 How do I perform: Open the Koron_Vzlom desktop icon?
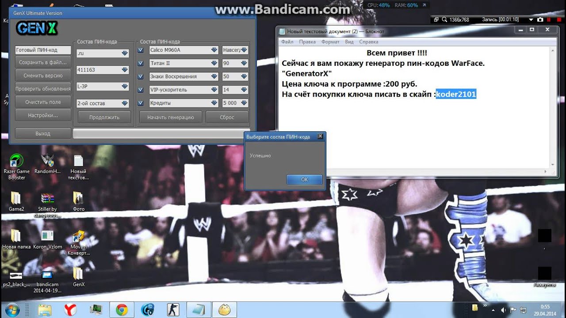pos(47,239)
